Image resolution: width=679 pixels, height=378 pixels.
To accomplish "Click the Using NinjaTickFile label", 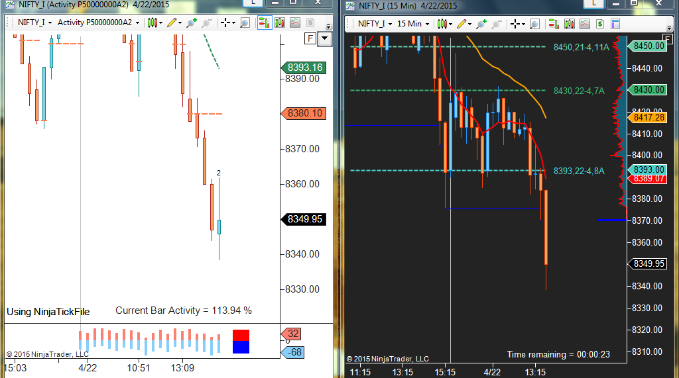I will (48, 312).
